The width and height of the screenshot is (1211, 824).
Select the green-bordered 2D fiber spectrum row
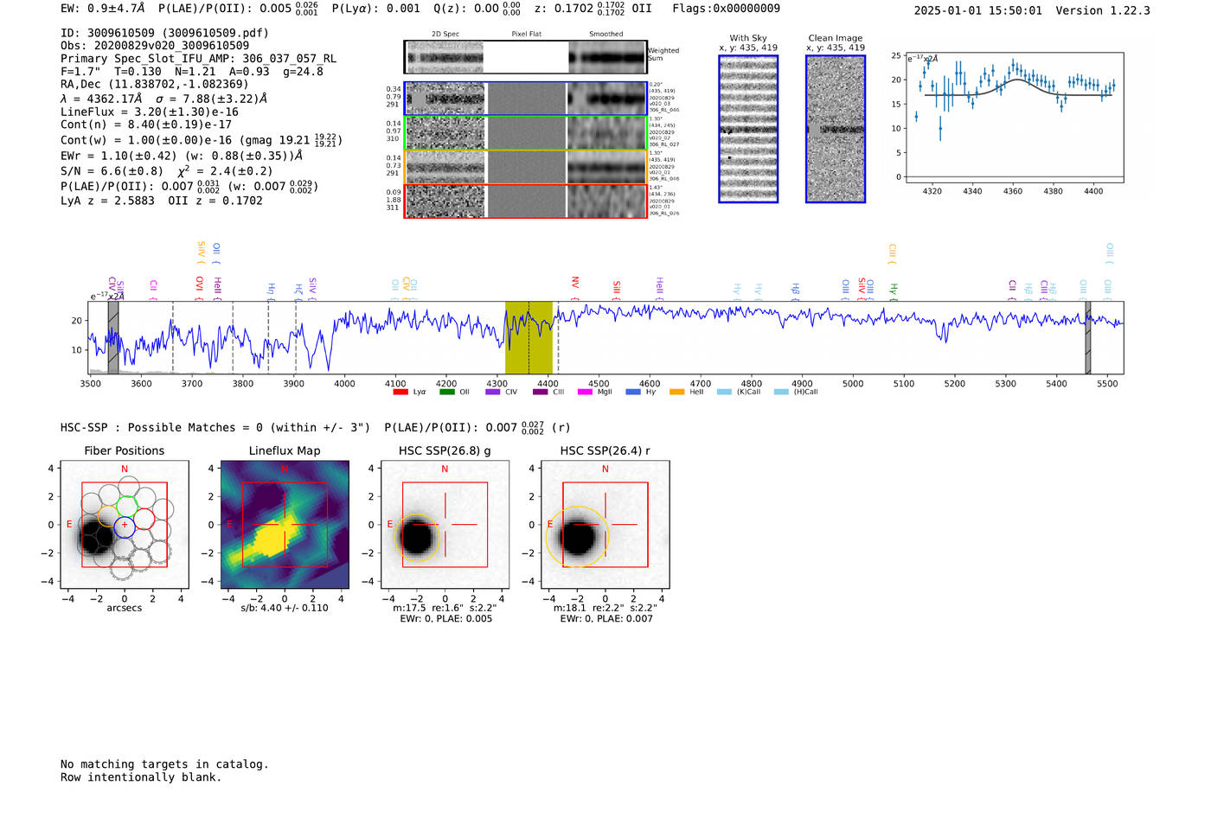[525, 133]
